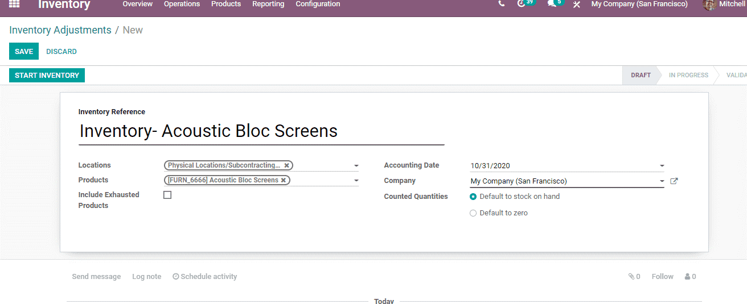Click the START INVENTORY button
747x304 pixels.
click(x=47, y=75)
